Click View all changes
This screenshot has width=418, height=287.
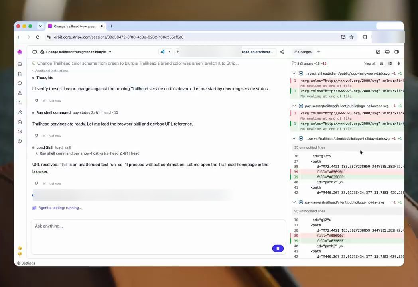(369, 63)
